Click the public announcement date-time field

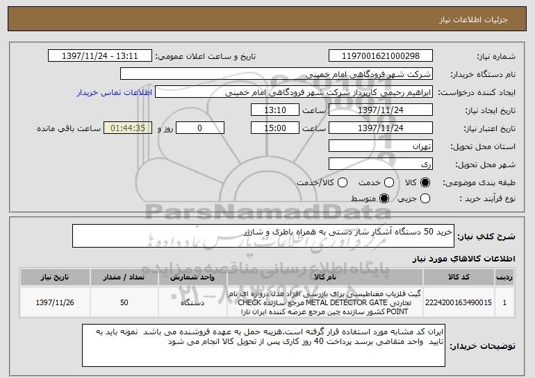pyautogui.click(x=100, y=55)
